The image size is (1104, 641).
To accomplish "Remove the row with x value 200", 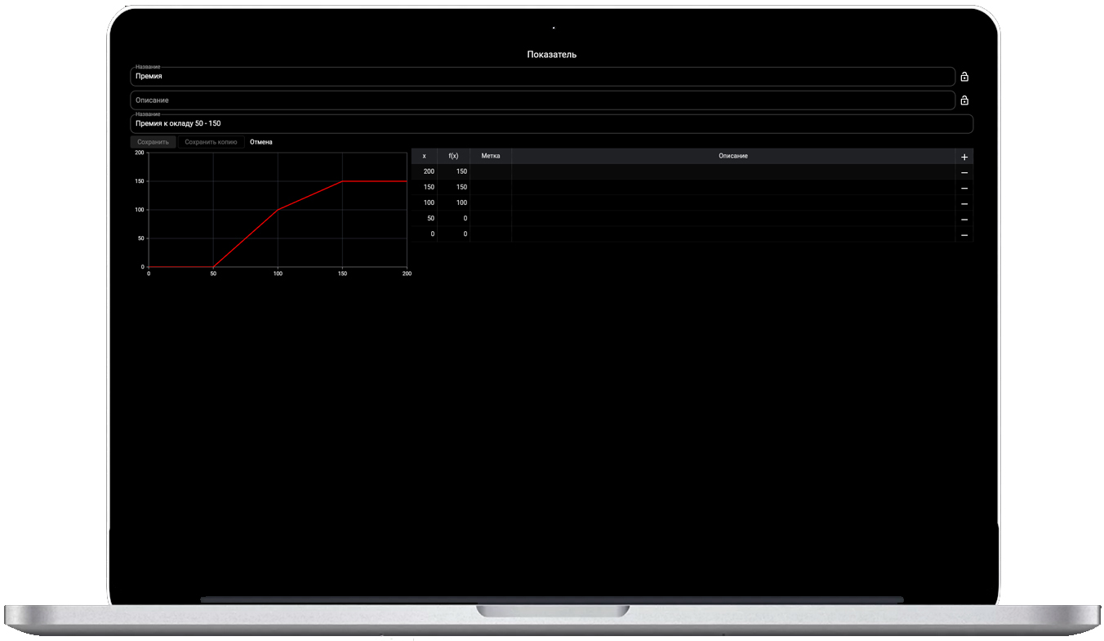I will click(x=964, y=172).
